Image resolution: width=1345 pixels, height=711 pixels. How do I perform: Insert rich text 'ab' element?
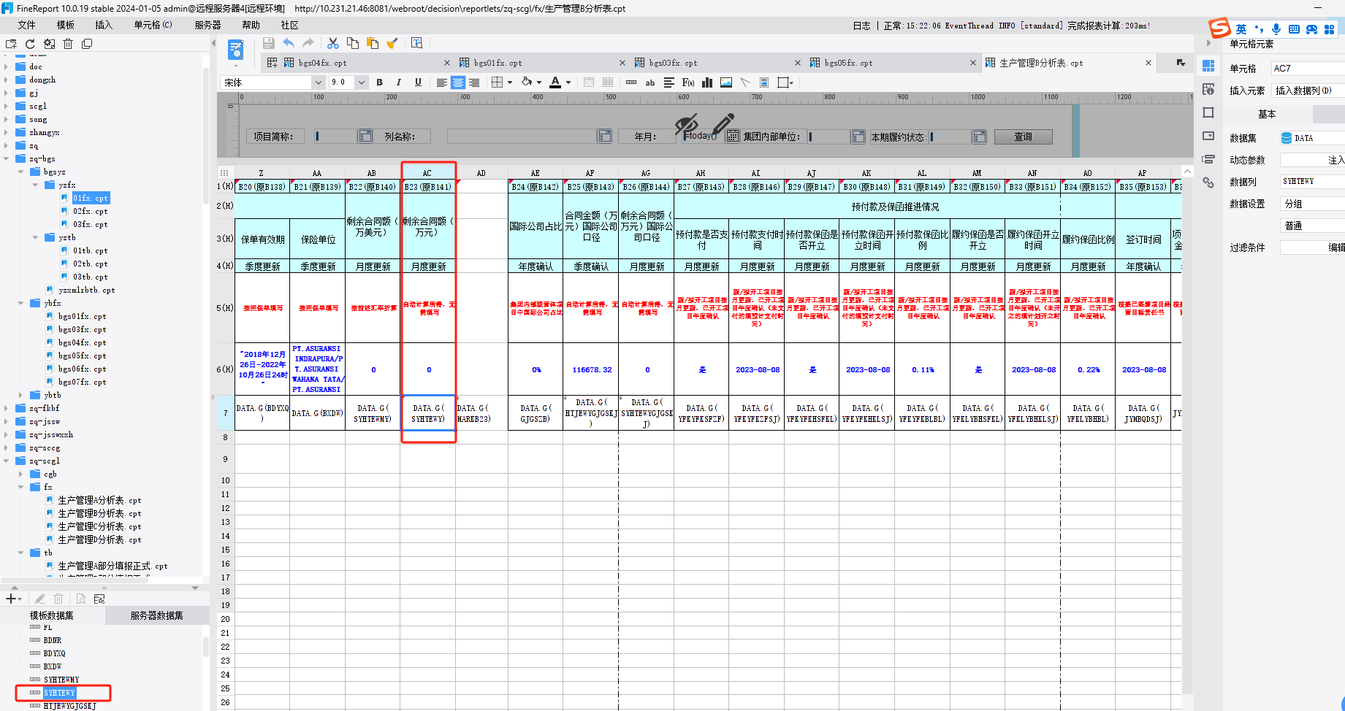click(x=650, y=82)
